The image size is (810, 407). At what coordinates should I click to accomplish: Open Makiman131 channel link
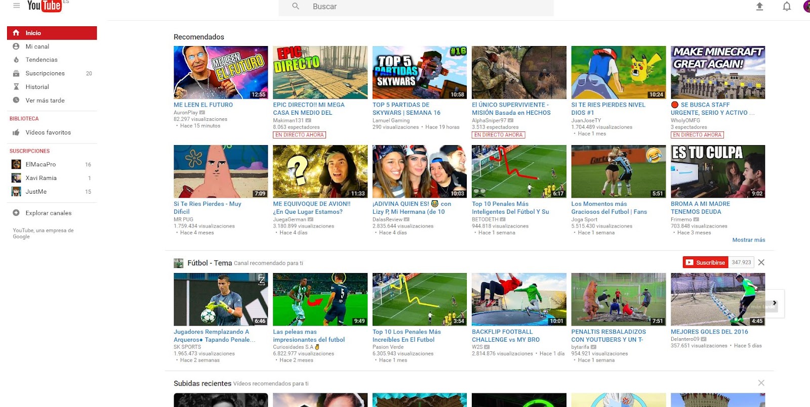click(289, 120)
